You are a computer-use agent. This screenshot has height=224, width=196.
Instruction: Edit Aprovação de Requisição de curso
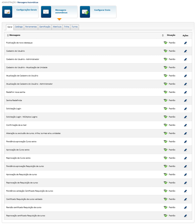[x=185, y=175]
